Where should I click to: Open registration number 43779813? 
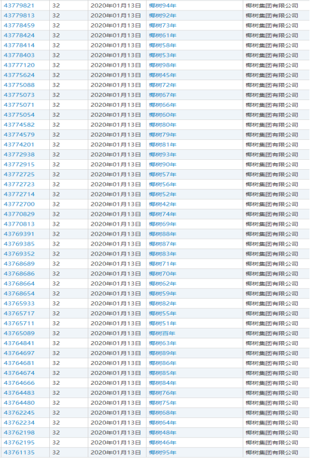point(19,15)
